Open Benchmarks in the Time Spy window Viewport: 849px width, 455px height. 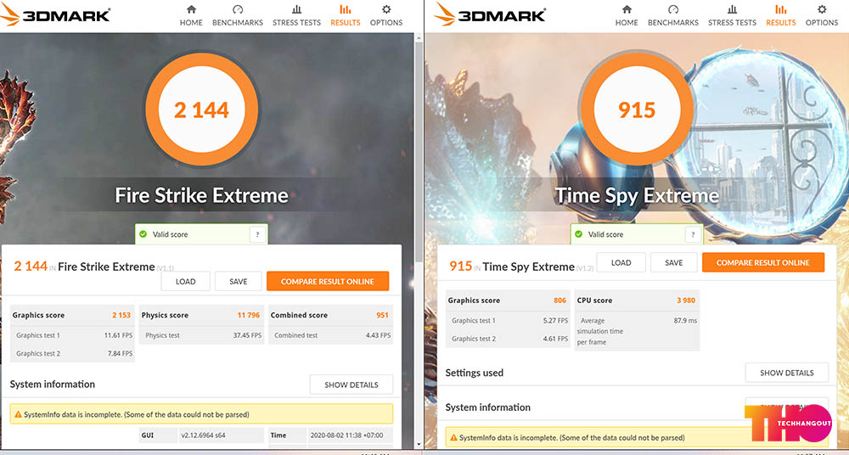673,15
